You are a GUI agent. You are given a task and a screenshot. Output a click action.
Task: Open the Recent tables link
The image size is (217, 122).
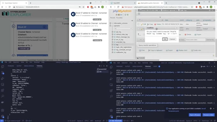click(x=113, y=18)
